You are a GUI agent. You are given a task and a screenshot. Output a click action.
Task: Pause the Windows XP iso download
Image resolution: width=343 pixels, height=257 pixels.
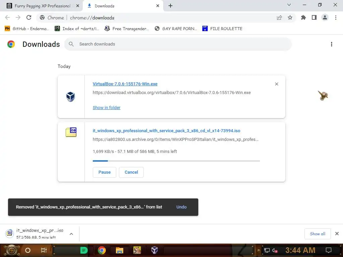[105, 172]
